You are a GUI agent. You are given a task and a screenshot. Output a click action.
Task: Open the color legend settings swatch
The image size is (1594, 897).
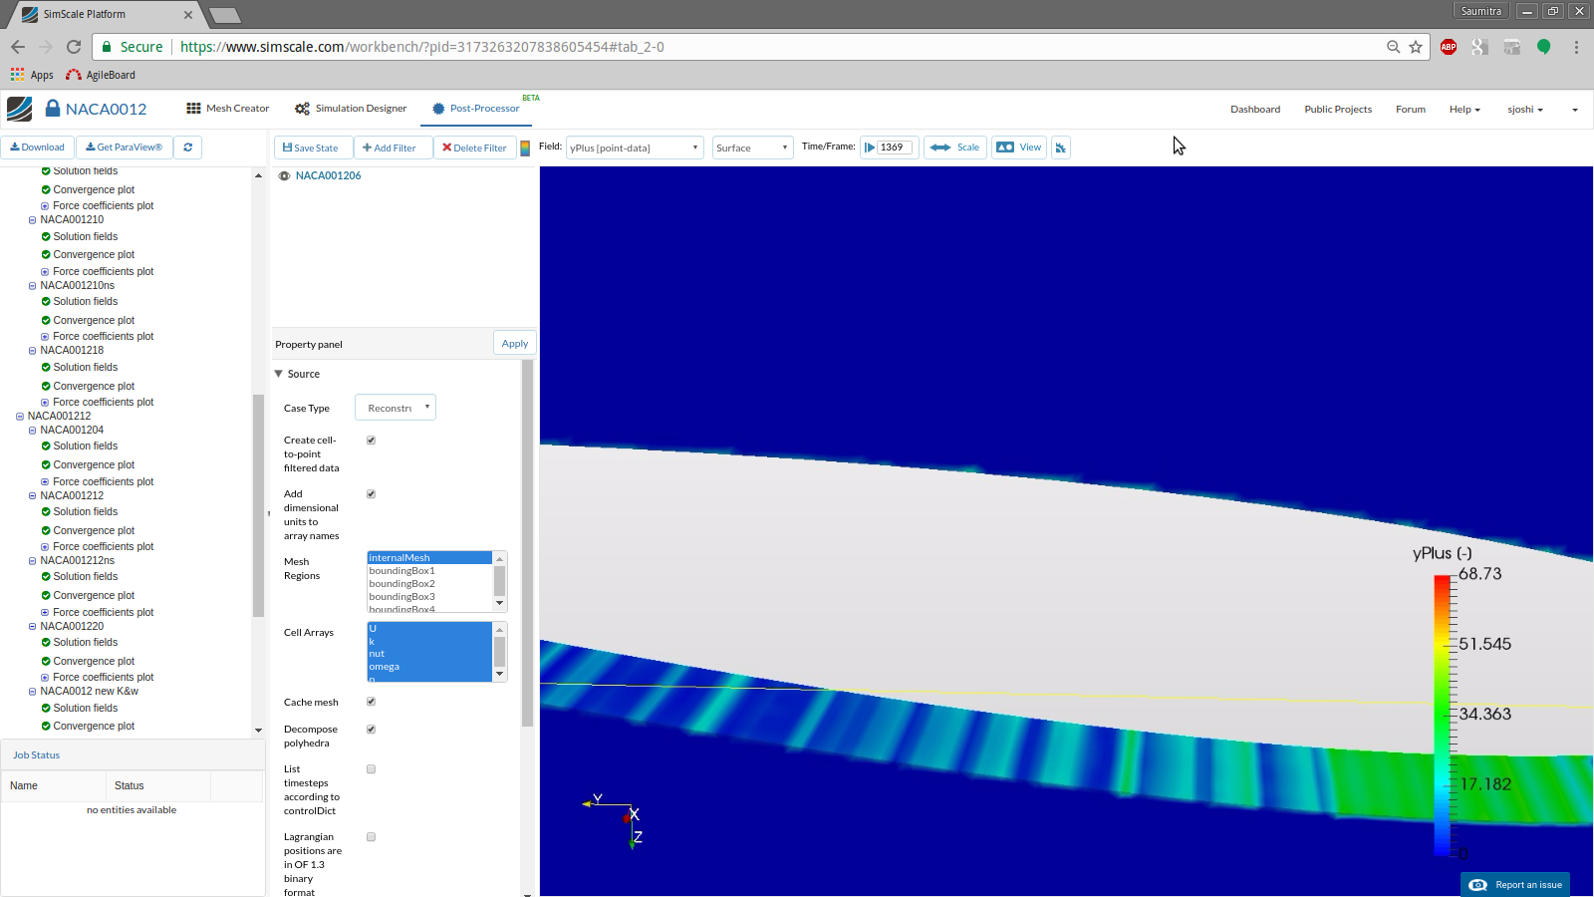coord(525,149)
